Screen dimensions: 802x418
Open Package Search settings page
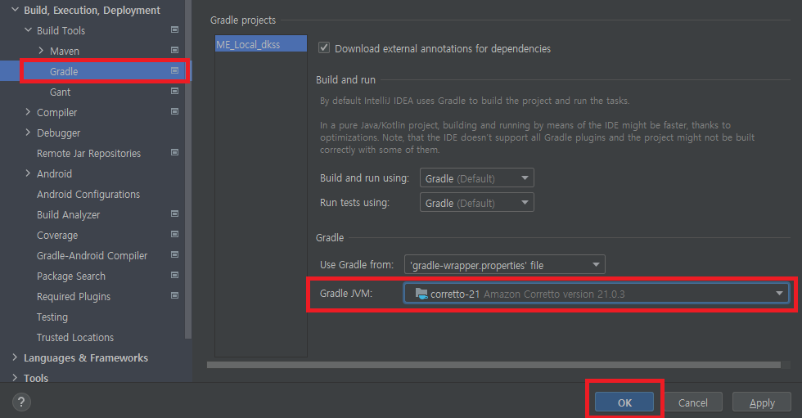pyautogui.click(x=71, y=276)
